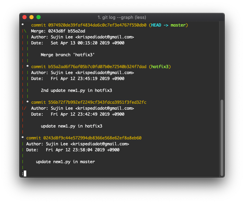Click date 'Fri Apr 12 23:58:04 2019 +0900'
Screen dimensions: 244x203
pyautogui.click(x=83, y=150)
